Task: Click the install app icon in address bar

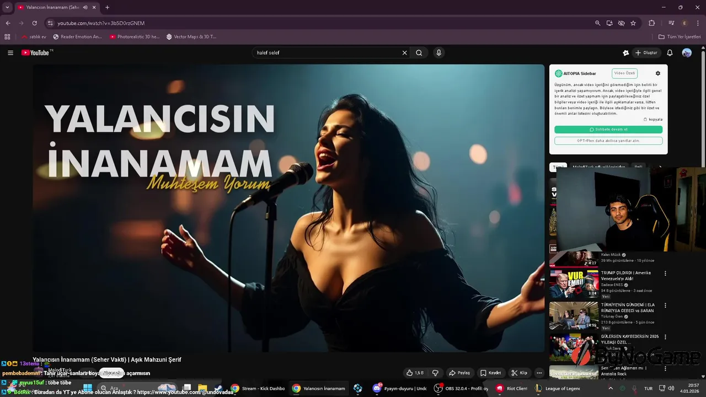Action: [609, 23]
